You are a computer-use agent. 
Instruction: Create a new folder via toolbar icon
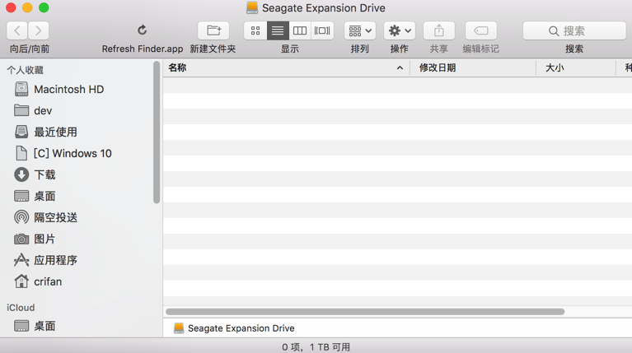click(213, 30)
